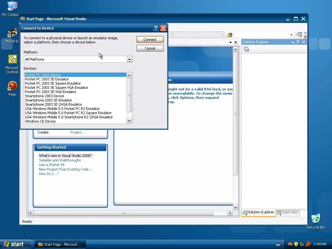This screenshot has height=249, width=332.
Task: Maximize the Visual Studio window
Action: click(x=296, y=19)
